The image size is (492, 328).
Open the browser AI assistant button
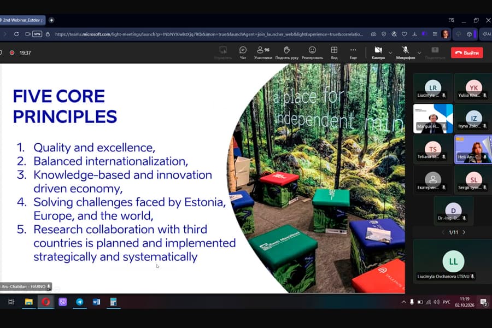click(x=487, y=34)
